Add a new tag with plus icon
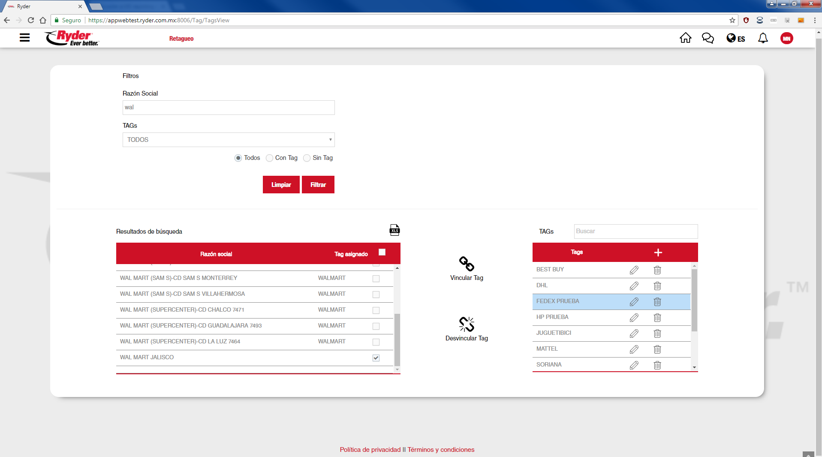This screenshot has width=822, height=457. [x=658, y=253]
